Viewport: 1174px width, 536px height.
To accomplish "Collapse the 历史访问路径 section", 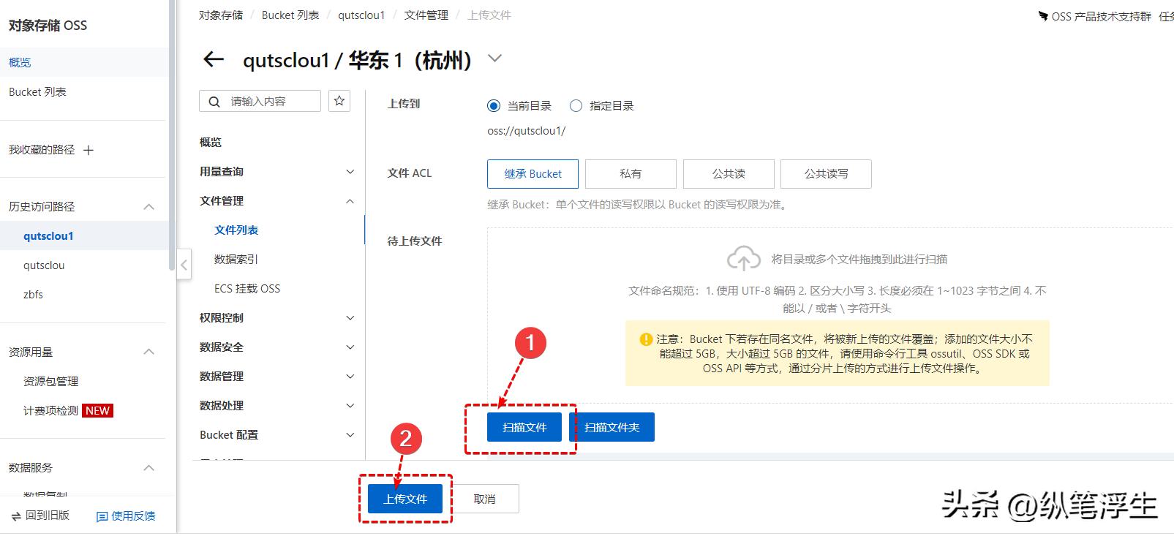I will click(148, 207).
